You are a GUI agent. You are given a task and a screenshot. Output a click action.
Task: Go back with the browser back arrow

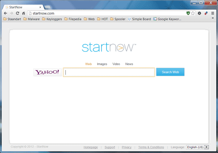pos(5,13)
